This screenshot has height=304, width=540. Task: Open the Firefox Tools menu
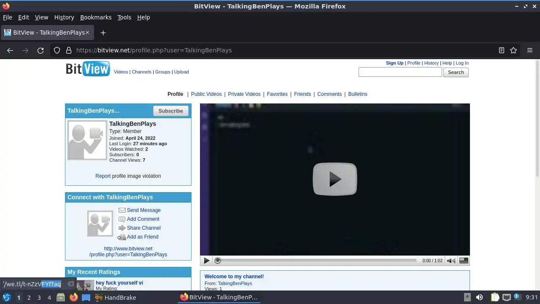(124, 17)
